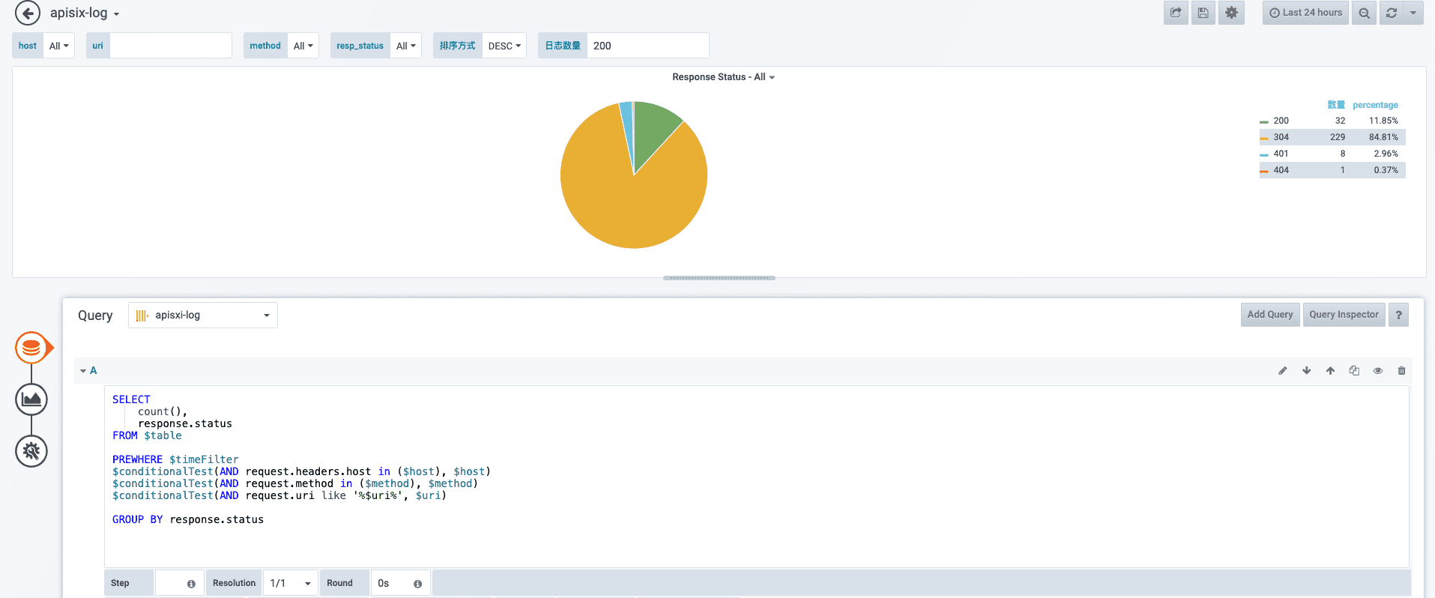Click the pencil toggle edit mode icon for query A
The height and width of the screenshot is (598, 1435).
[1282, 371]
